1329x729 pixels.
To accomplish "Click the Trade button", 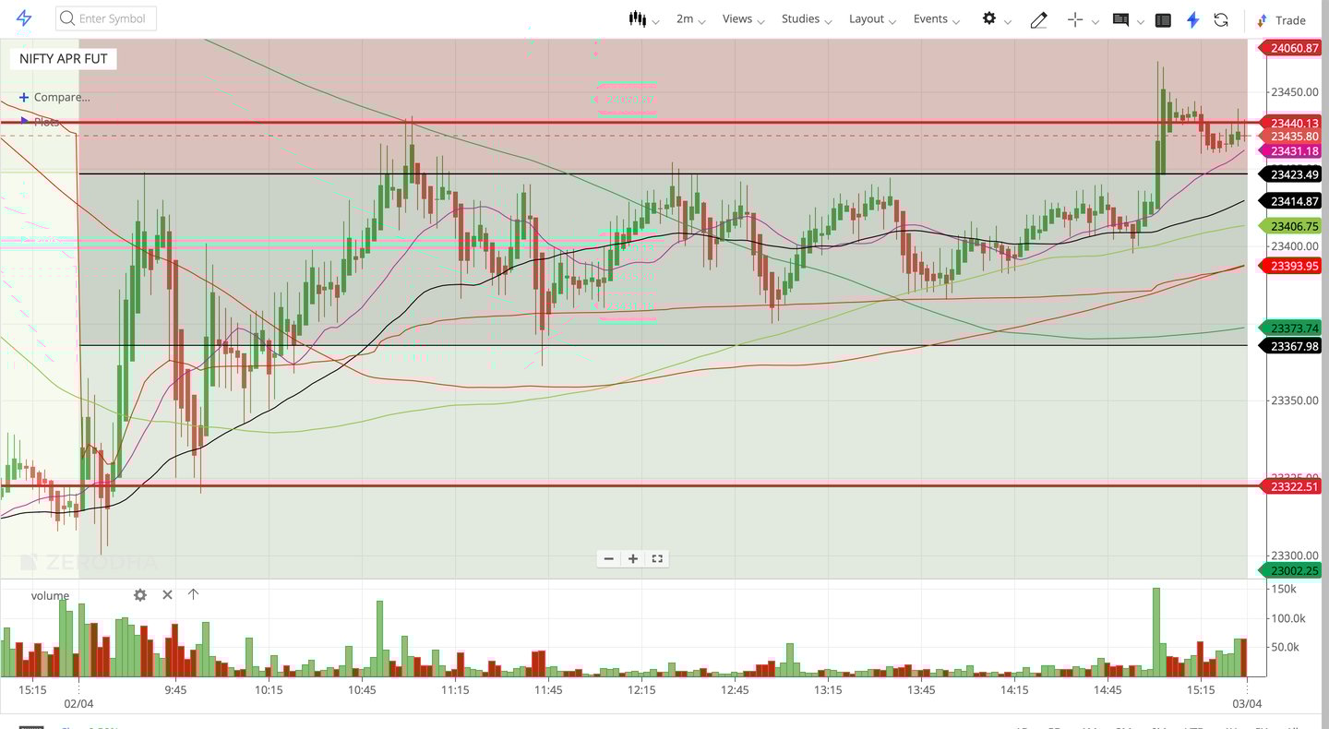I will [x=1282, y=19].
